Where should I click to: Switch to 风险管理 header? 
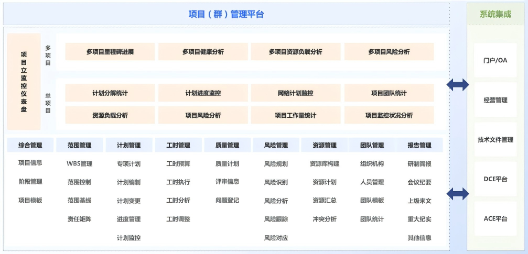(x=276, y=145)
